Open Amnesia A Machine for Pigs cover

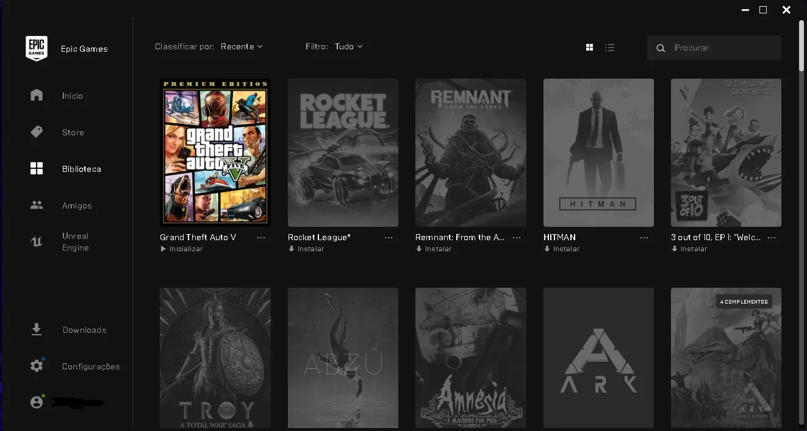[x=470, y=358]
